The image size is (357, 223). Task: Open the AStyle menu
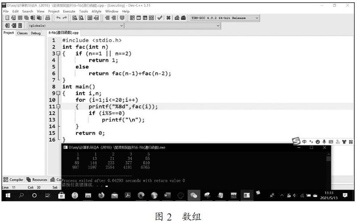click(x=96, y=11)
